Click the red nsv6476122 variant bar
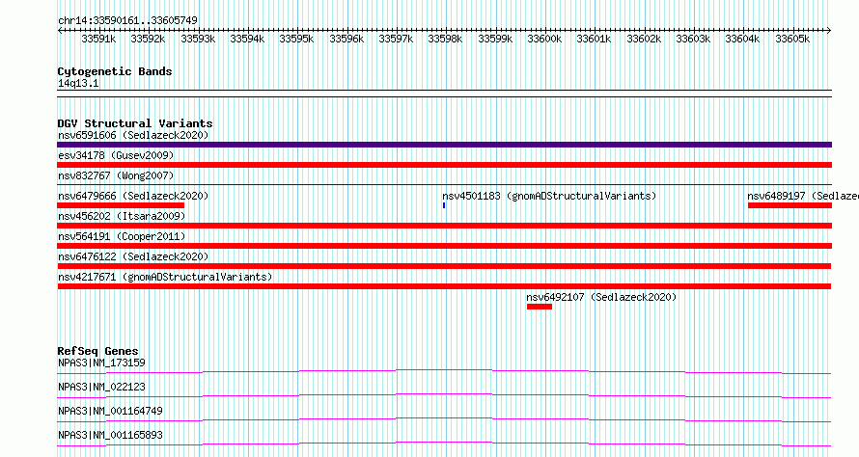Image resolution: width=859 pixels, height=457 pixels. tap(444, 266)
